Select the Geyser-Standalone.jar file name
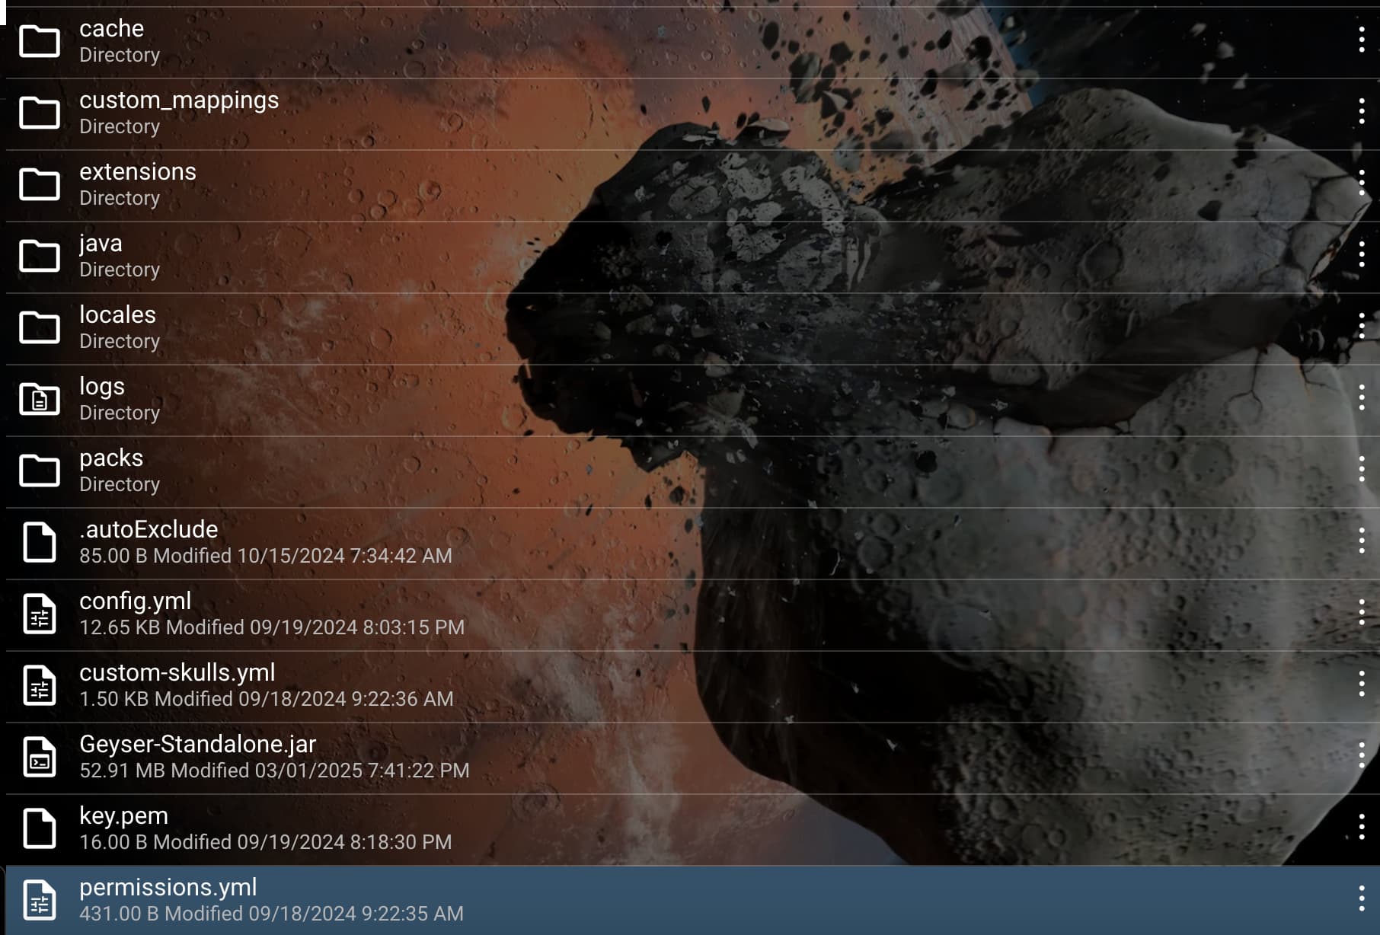Screen dimensions: 1380x935 tap(198, 745)
